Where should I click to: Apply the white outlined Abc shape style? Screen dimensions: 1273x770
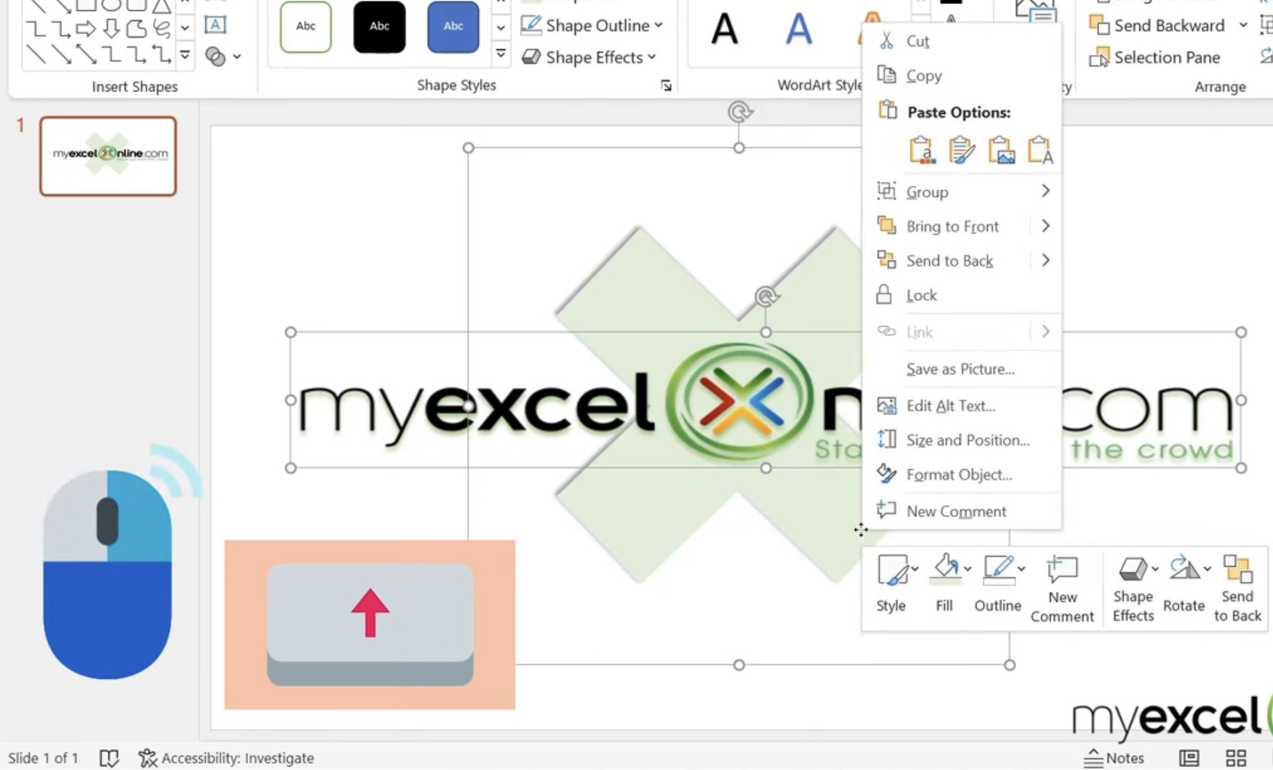click(305, 27)
